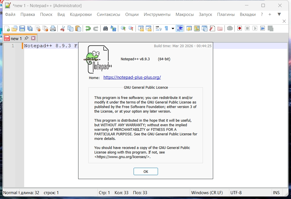Open Find with the binoculars icon
291x199 pixels.
coord(105,28)
